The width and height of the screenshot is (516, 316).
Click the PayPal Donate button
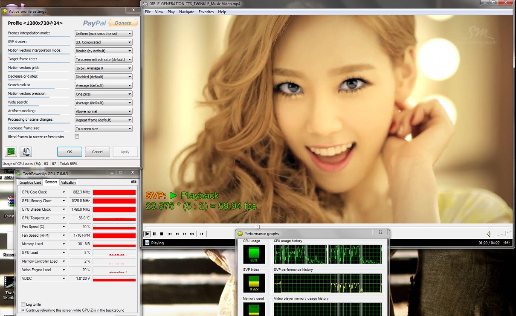click(123, 23)
